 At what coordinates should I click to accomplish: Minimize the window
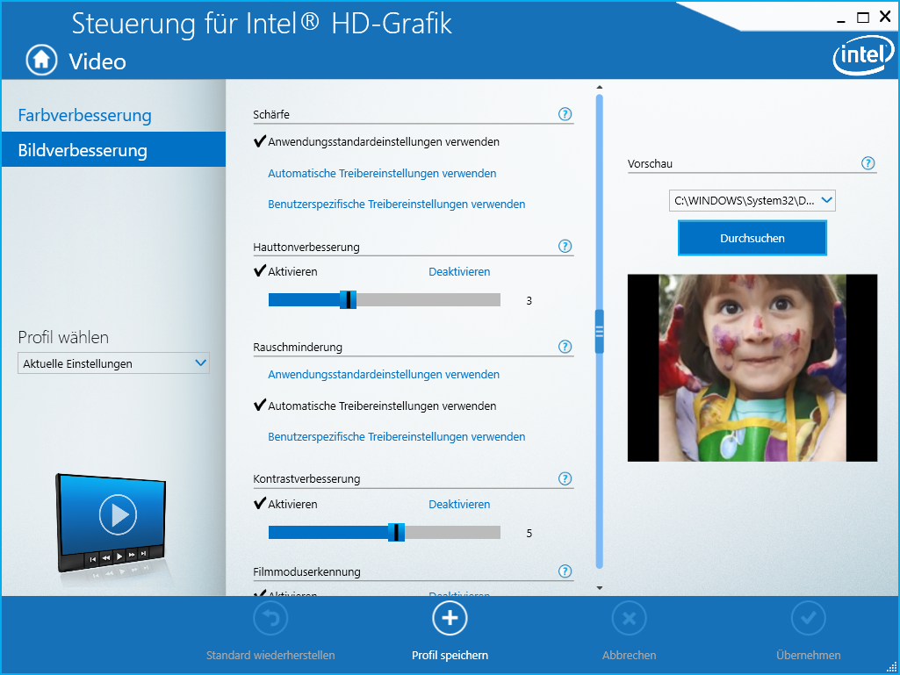point(841,20)
